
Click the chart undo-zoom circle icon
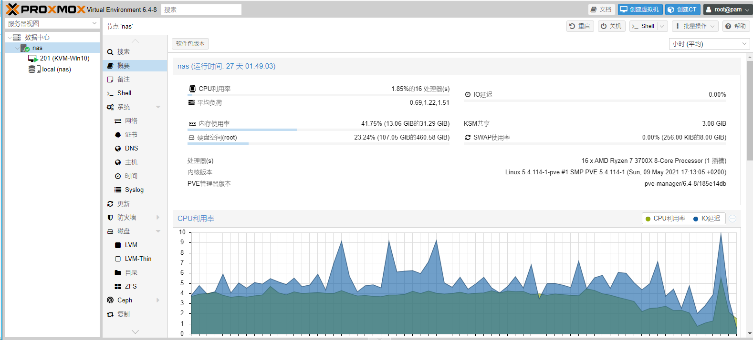coord(732,219)
